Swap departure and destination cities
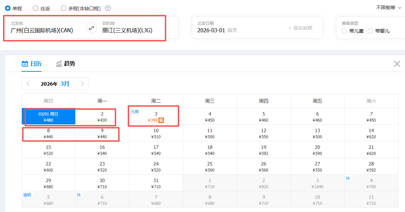The width and height of the screenshot is (405, 212). click(x=91, y=28)
